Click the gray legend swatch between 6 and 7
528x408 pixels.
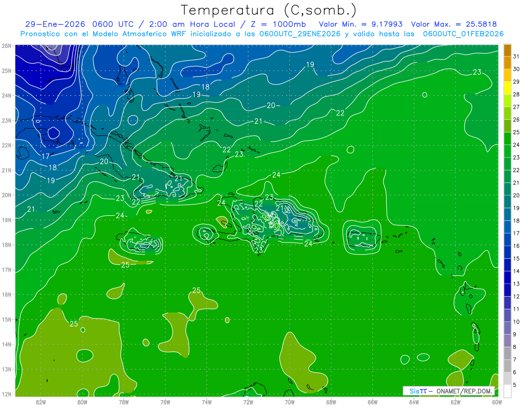click(507, 366)
